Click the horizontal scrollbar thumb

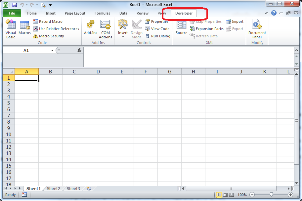pyautogui.click(x=231, y=188)
